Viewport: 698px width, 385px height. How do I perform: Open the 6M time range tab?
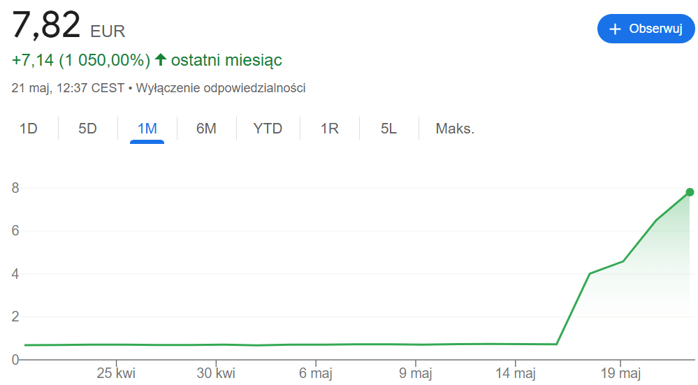click(206, 129)
